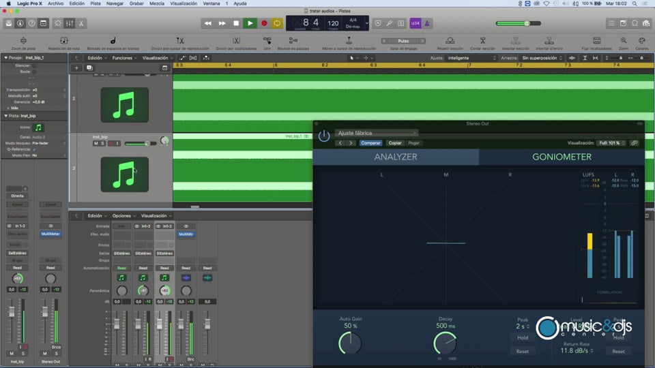
Task: Switch to the ANALYZER tab
Action: click(396, 157)
